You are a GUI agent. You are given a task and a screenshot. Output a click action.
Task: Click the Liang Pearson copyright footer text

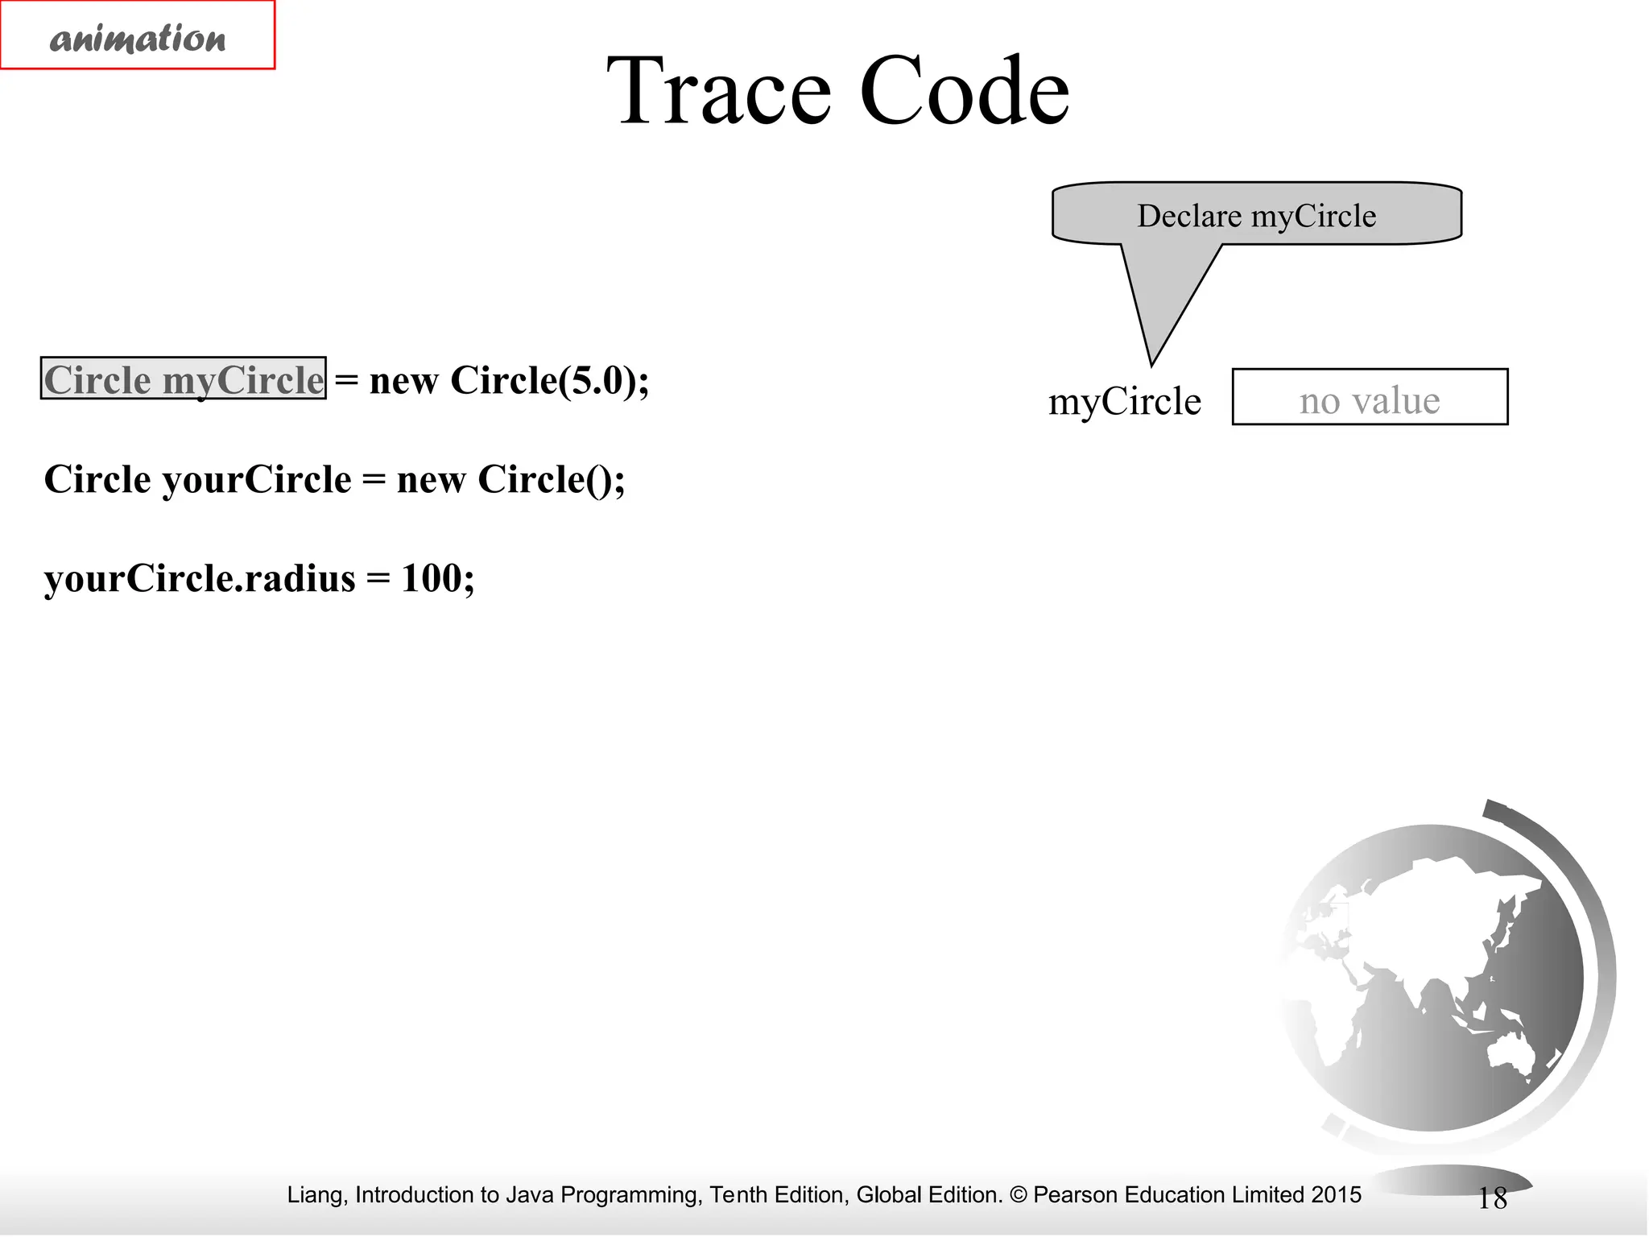click(x=824, y=1194)
